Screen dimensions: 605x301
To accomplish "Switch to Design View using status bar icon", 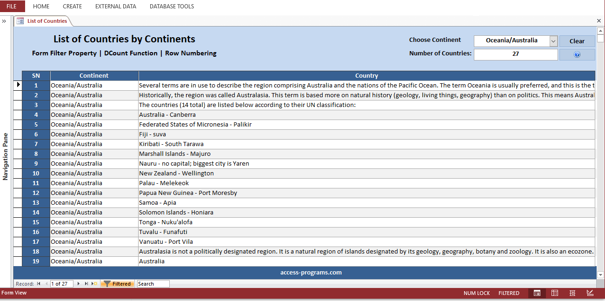I will pyautogui.click(x=590, y=293).
